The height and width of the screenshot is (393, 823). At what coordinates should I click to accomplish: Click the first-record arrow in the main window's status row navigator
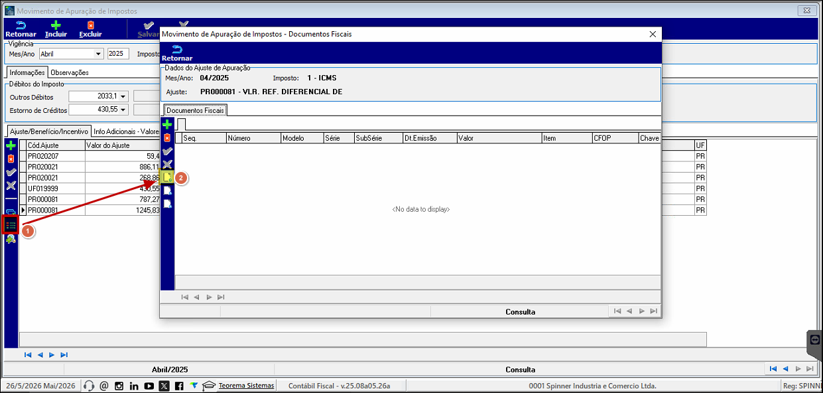(x=773, y=369)
